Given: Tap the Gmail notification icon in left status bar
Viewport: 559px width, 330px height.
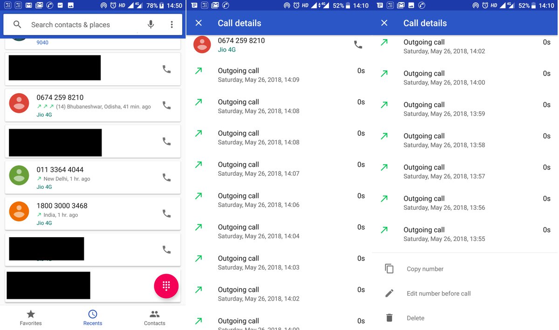Looking at the screenshot, I should (29, 6).
